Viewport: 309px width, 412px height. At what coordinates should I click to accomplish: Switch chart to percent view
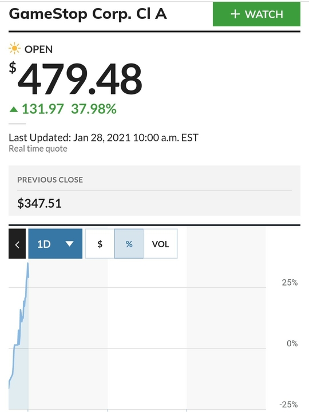click(129, 244)
